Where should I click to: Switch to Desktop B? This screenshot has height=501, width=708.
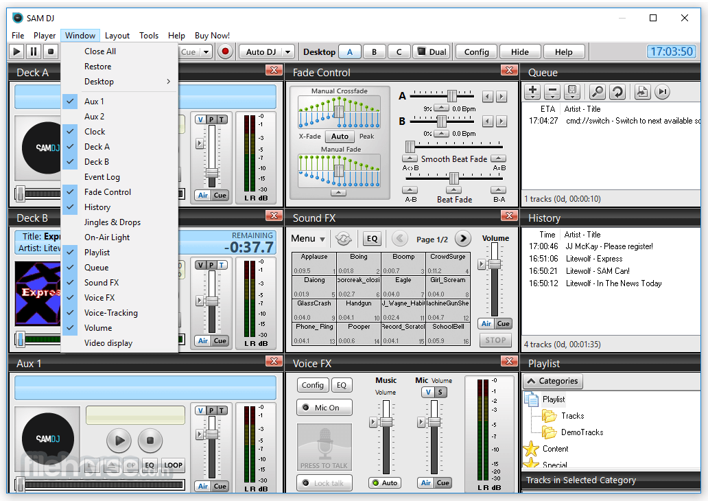click(x=374, y=52)
